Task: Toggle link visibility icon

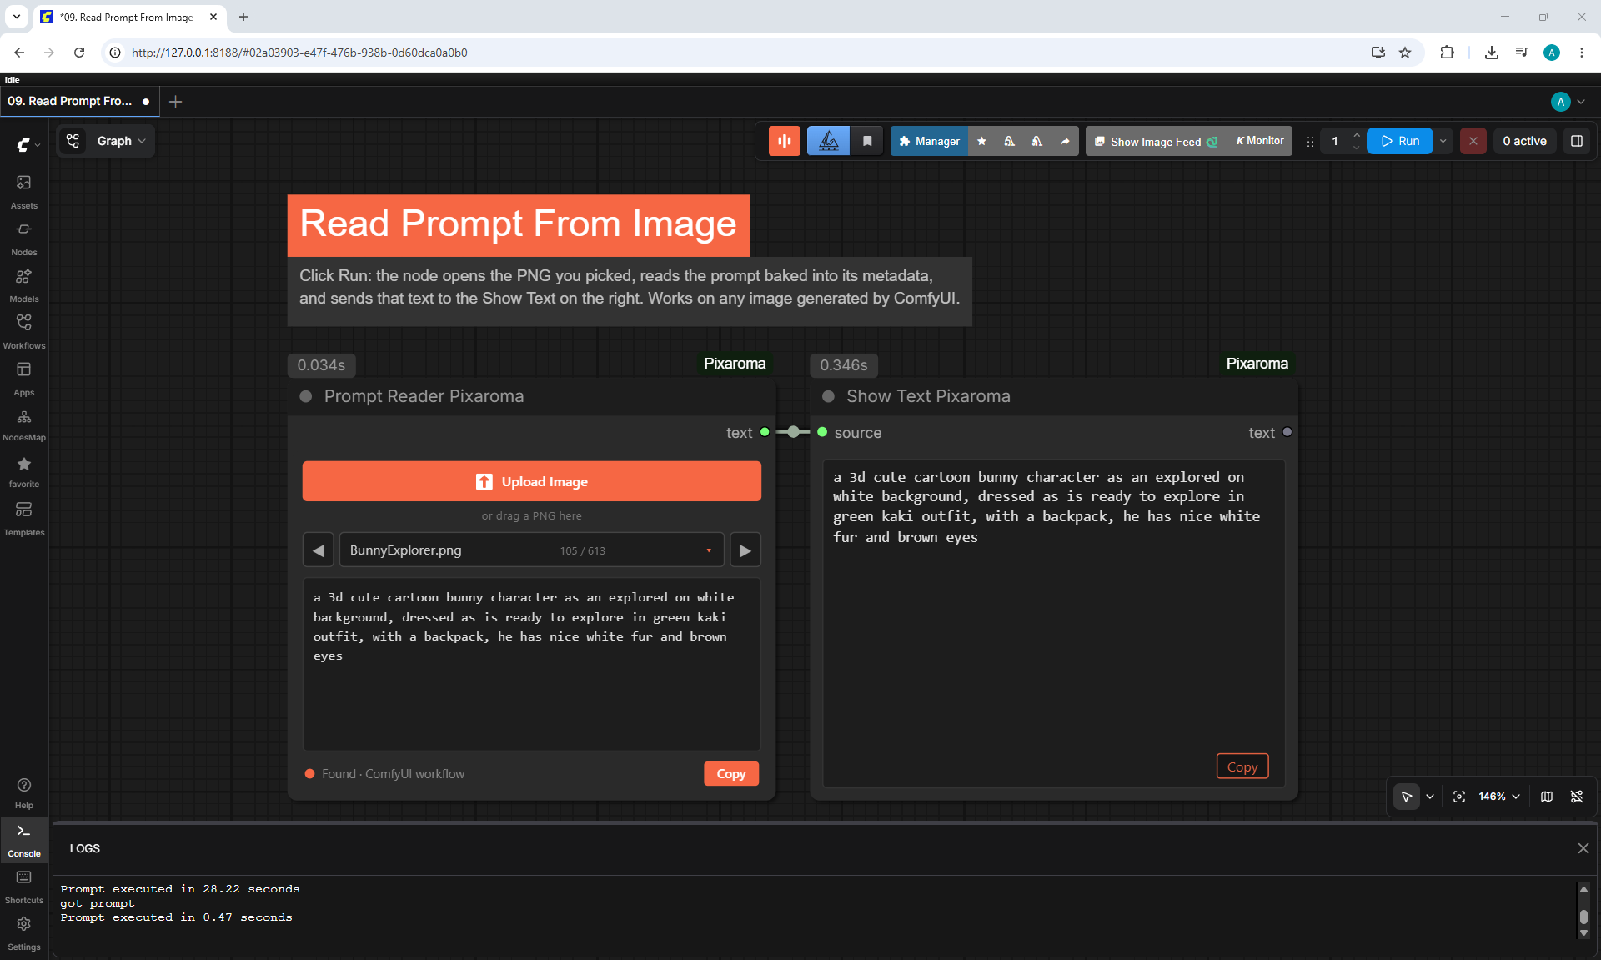Action: [1577, 797]
